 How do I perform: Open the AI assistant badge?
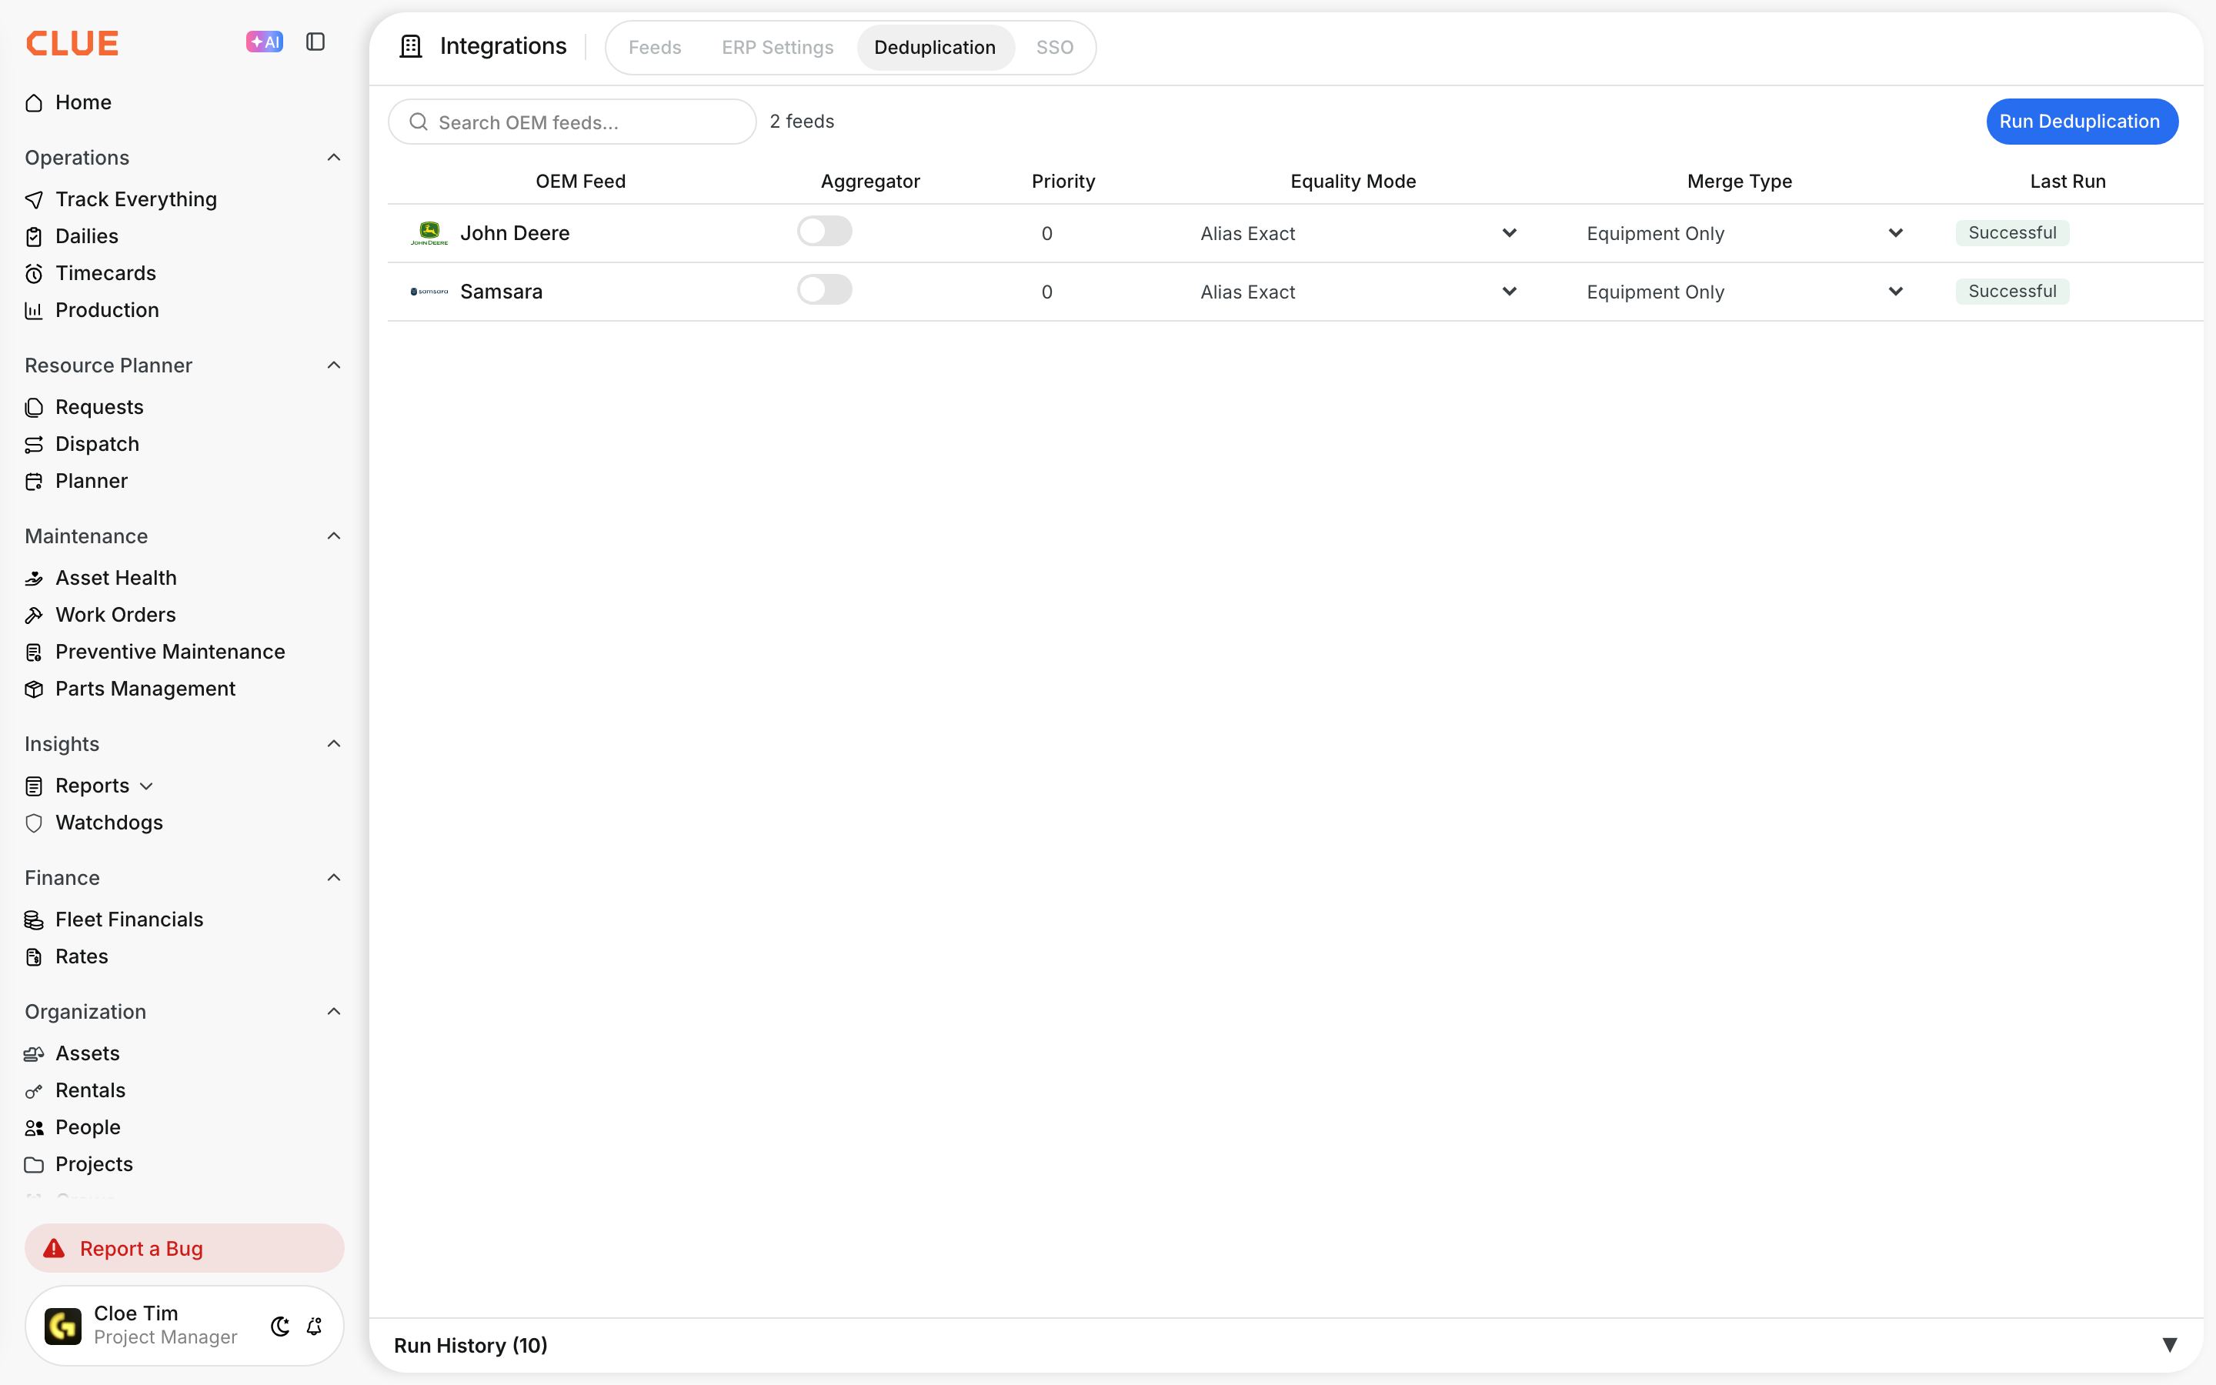[264, 42]
